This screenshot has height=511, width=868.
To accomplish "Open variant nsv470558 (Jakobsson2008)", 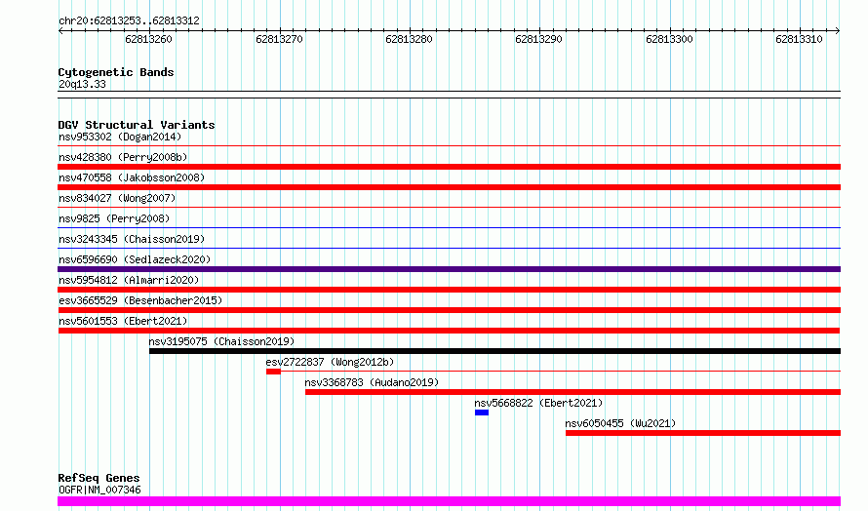I will (132, 177).
